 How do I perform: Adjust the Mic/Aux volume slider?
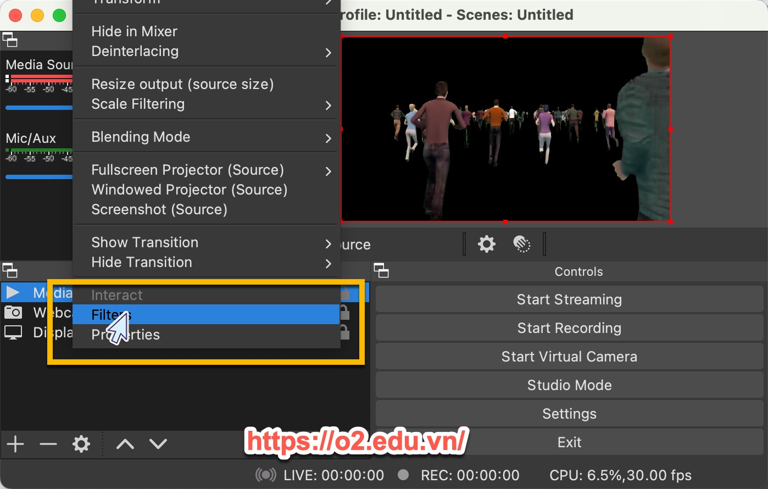[39, 177]
